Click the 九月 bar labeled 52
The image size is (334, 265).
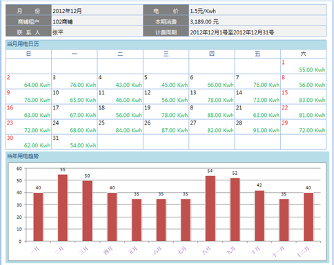click(x=235, y=210)
